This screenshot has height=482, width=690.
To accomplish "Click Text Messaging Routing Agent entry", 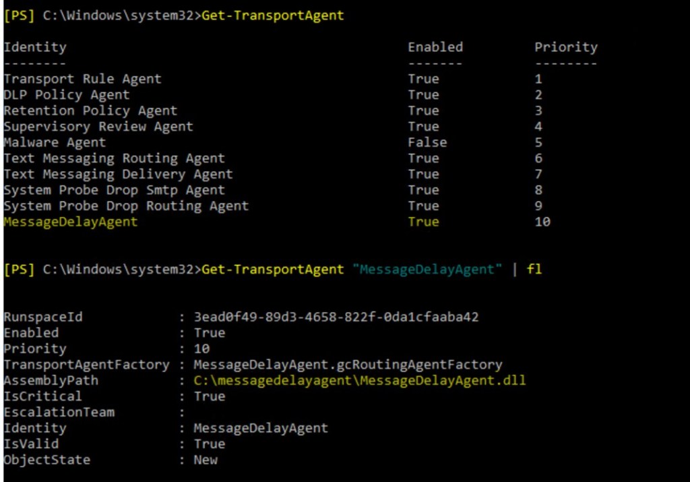I will click(114, 158).
